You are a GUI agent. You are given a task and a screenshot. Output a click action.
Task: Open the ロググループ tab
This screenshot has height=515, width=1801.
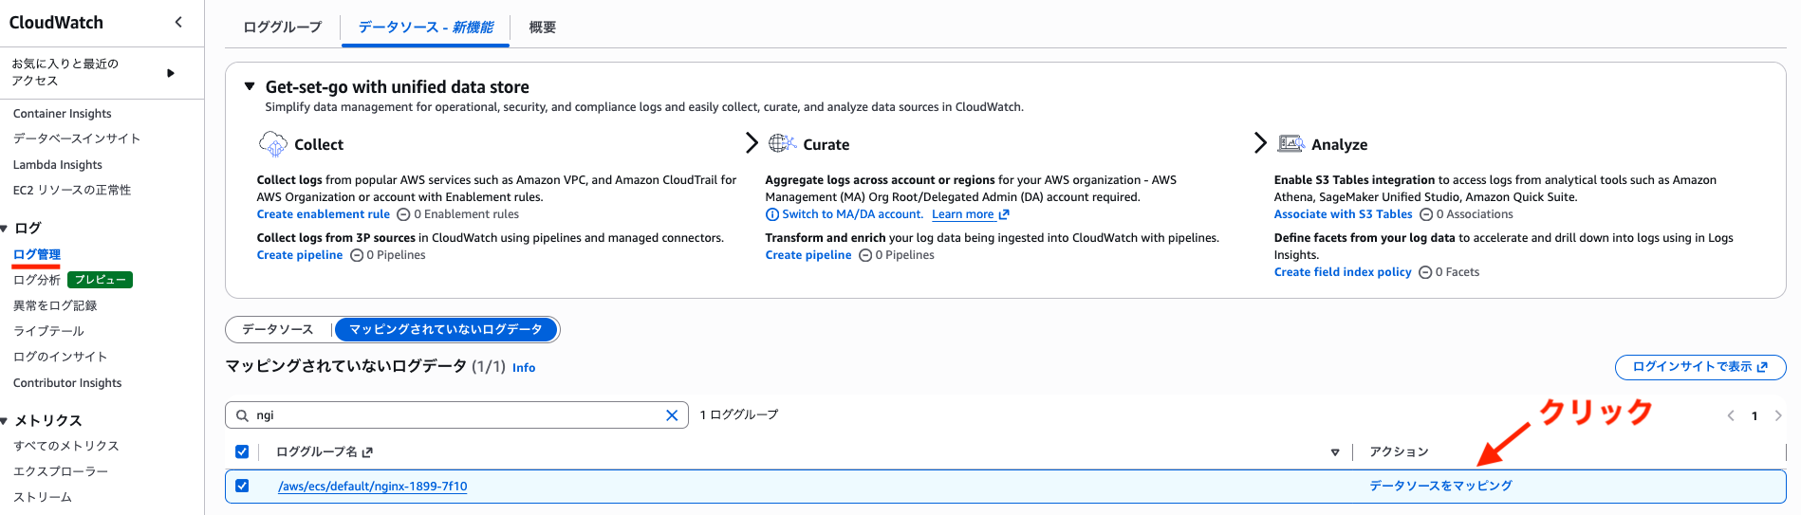(282, 28)
